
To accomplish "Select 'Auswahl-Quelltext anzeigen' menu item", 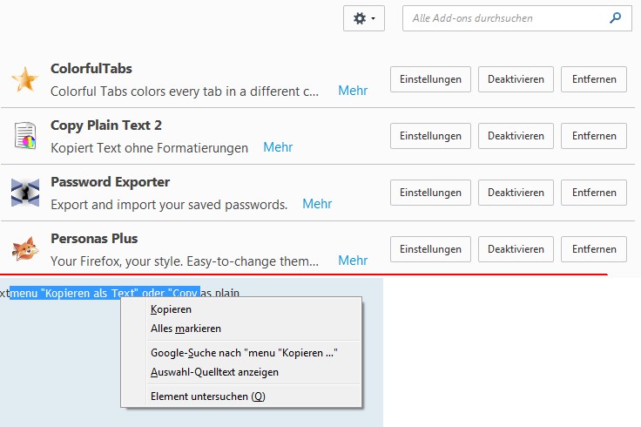I will click(x=214, y=372).
